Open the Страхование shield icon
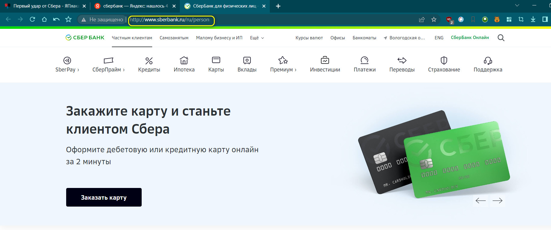This screenshot has width=551, height=230. tap(444, 60)
